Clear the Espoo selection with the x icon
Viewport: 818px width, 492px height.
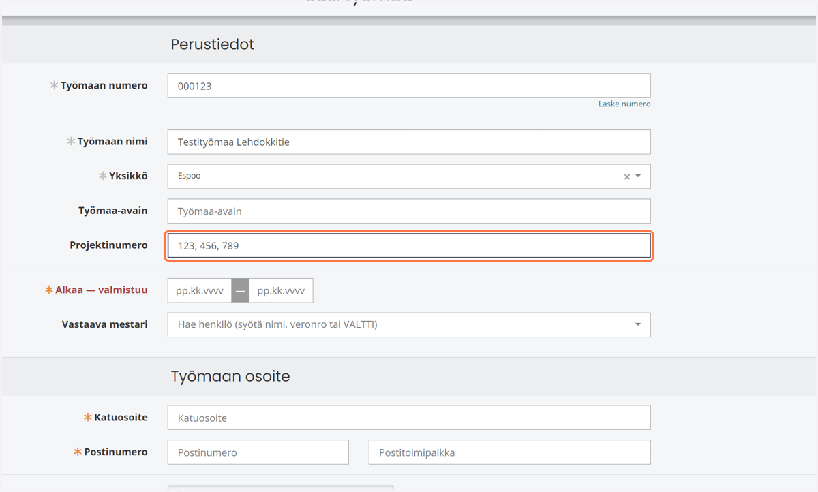627,176
